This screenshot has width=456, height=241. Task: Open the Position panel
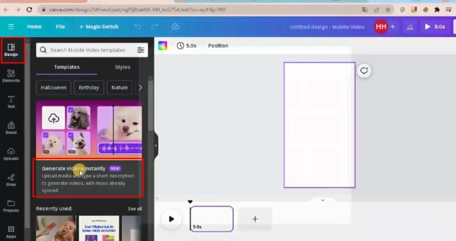[x=218, y=46]
